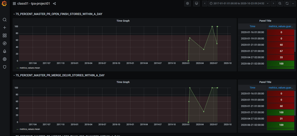Open the search icon in sidebar

point(5,20)
